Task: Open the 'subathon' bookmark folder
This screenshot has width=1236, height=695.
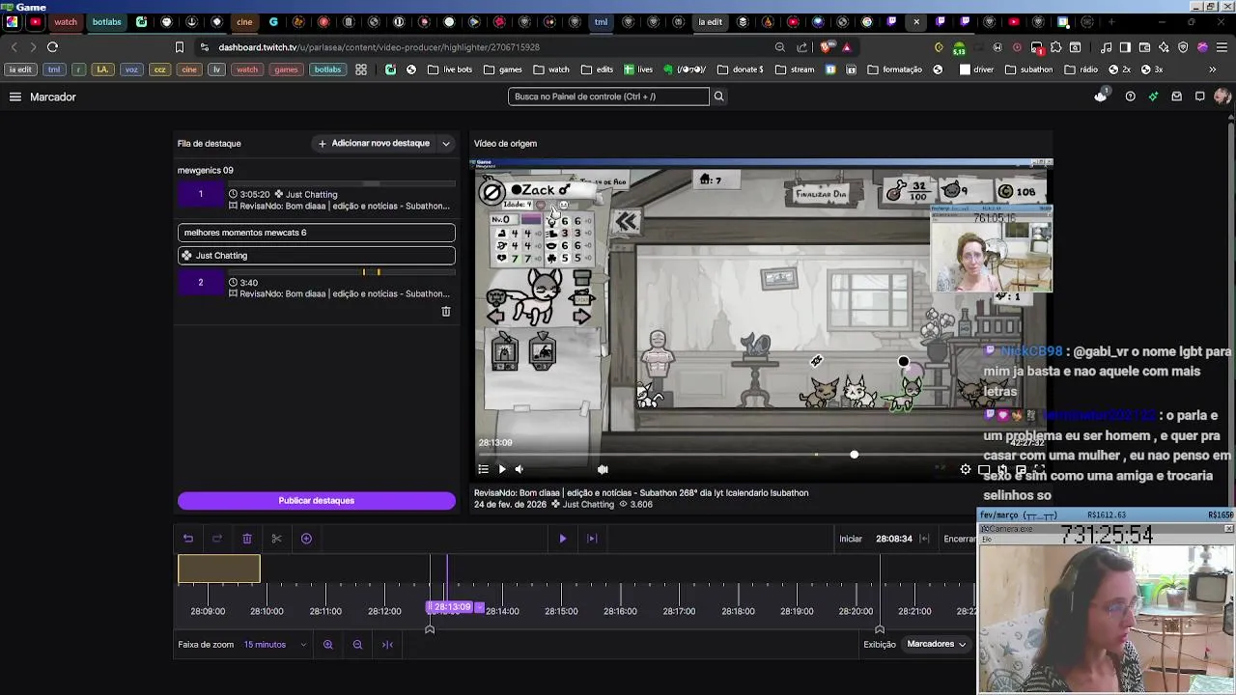Action: pos(1029,69)
